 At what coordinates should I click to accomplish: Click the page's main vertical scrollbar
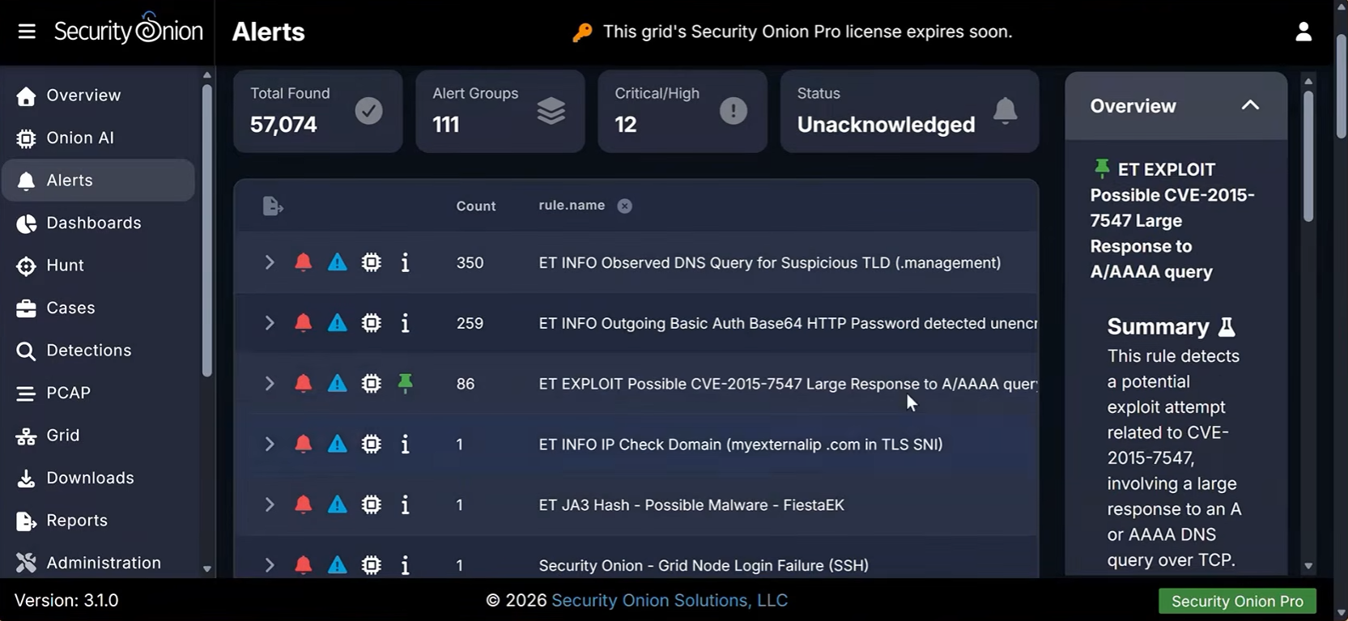pyautogui.click(x=1342, y=87)
